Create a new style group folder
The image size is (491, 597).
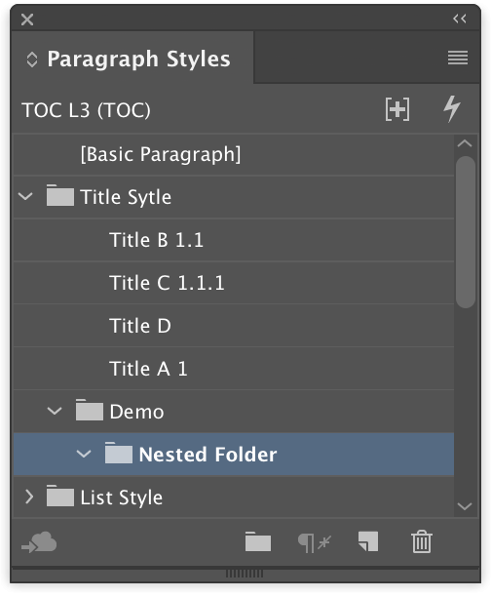tap(258, 541)
